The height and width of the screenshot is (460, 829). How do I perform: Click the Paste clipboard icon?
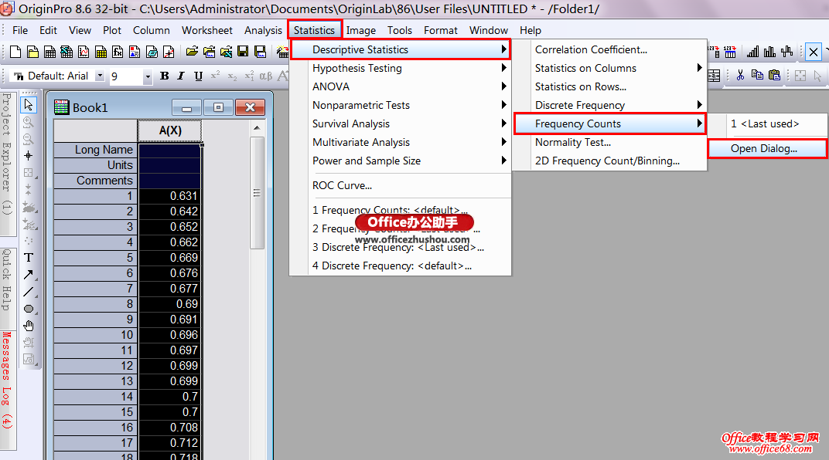[774, 76]
